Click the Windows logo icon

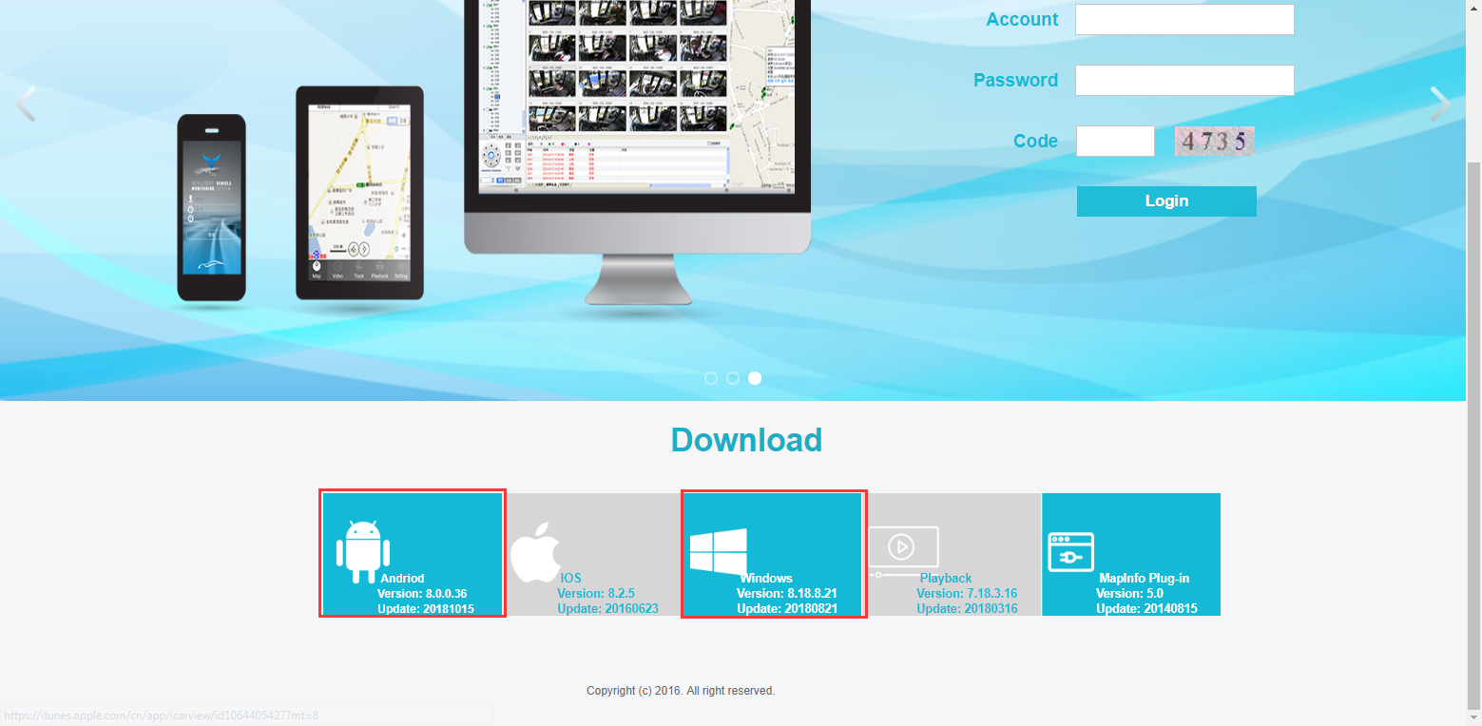coord(718,552)
